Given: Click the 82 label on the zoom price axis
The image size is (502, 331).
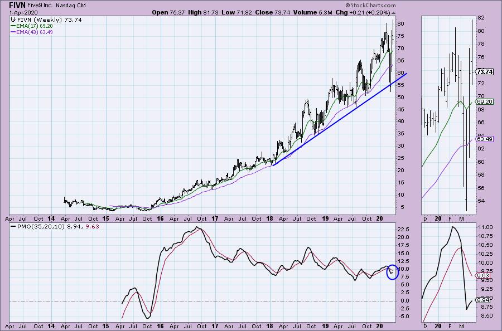Looking at the screenshot, I should pos(481,18).
